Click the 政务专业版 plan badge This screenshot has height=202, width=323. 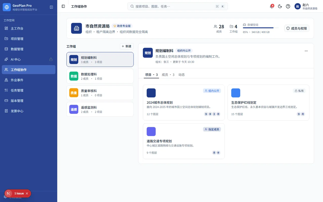pos(122,26)
